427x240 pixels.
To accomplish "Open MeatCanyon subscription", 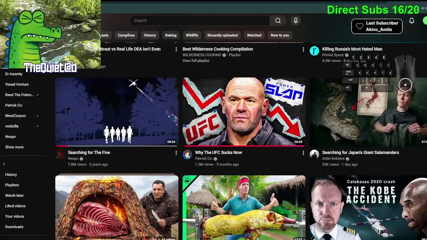I will [x=15, y=116].
